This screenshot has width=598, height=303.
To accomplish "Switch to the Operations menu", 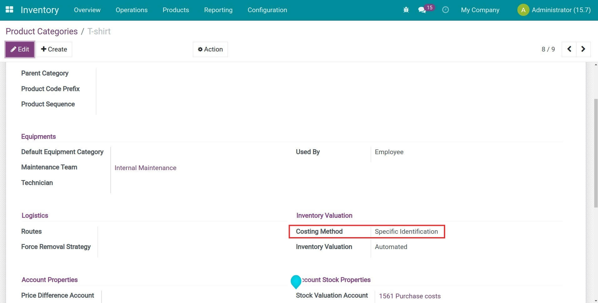I will point(131,10).
